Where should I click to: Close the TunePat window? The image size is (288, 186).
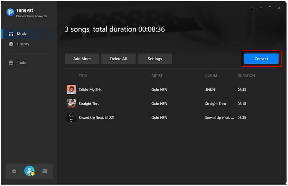pos(279,8)
